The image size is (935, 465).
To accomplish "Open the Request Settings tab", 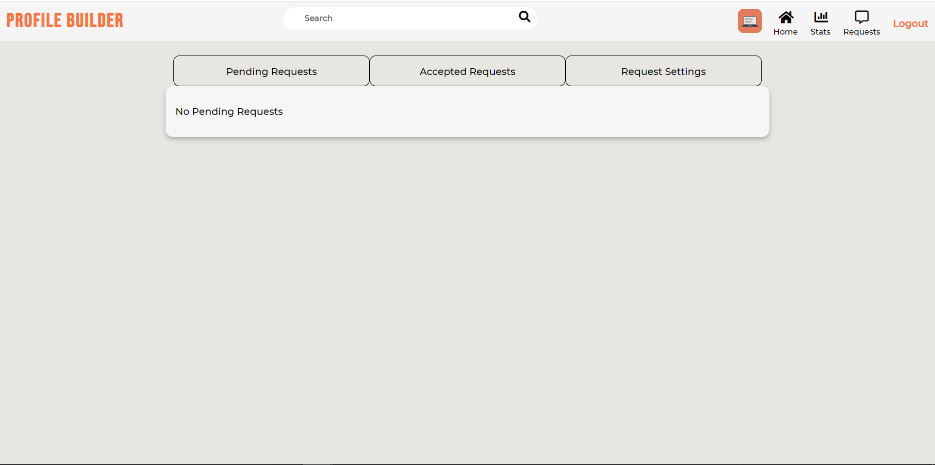I will tap(663, 71).
